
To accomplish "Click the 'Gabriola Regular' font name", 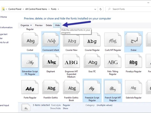I will click(134, 98).
